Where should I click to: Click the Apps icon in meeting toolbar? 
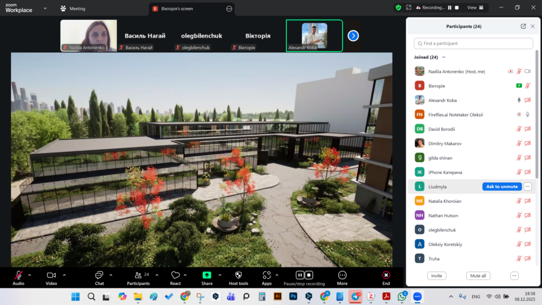tap(266, 275)
